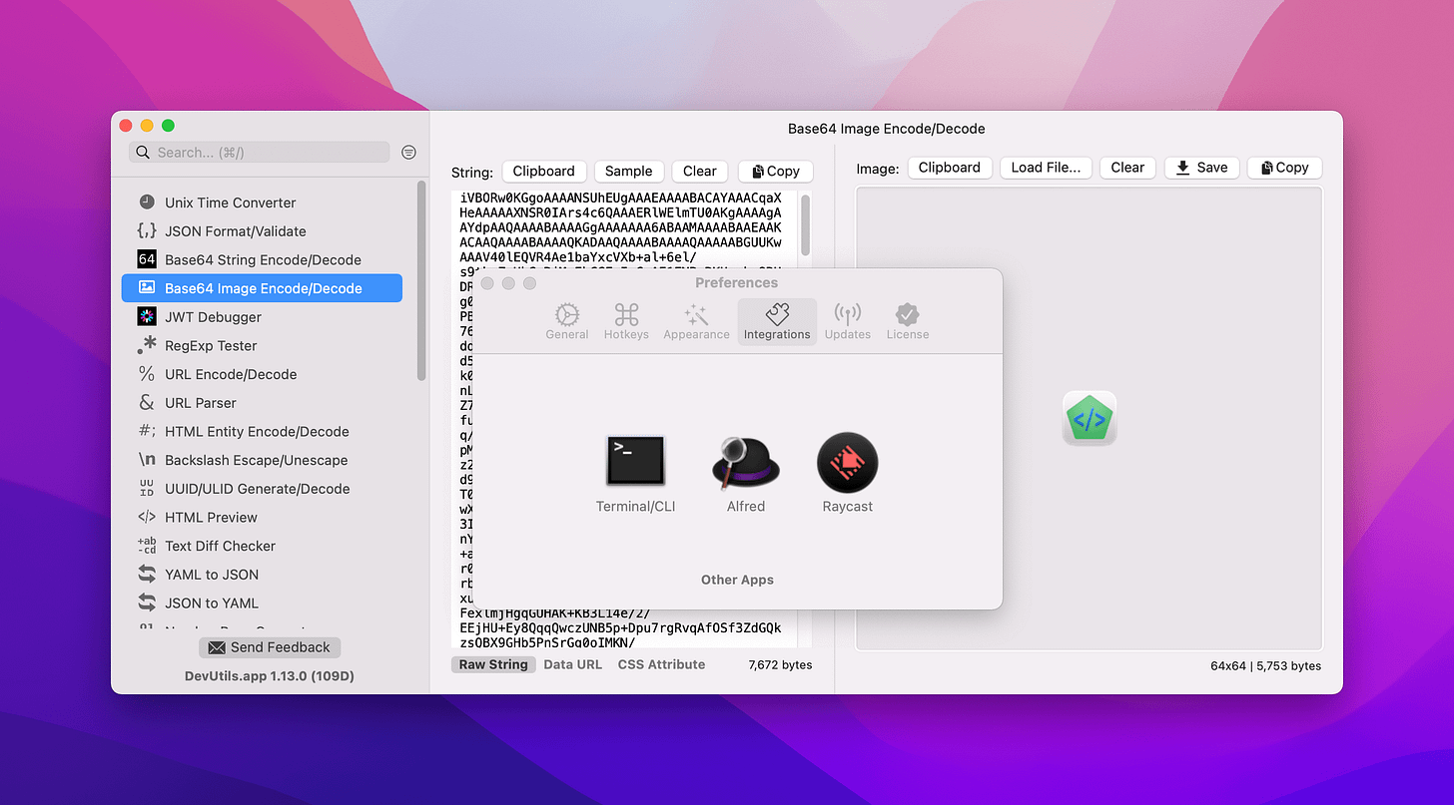The image size is (1454, 805).
Task: Select the Integrations preferences tab
Action: 777,322
